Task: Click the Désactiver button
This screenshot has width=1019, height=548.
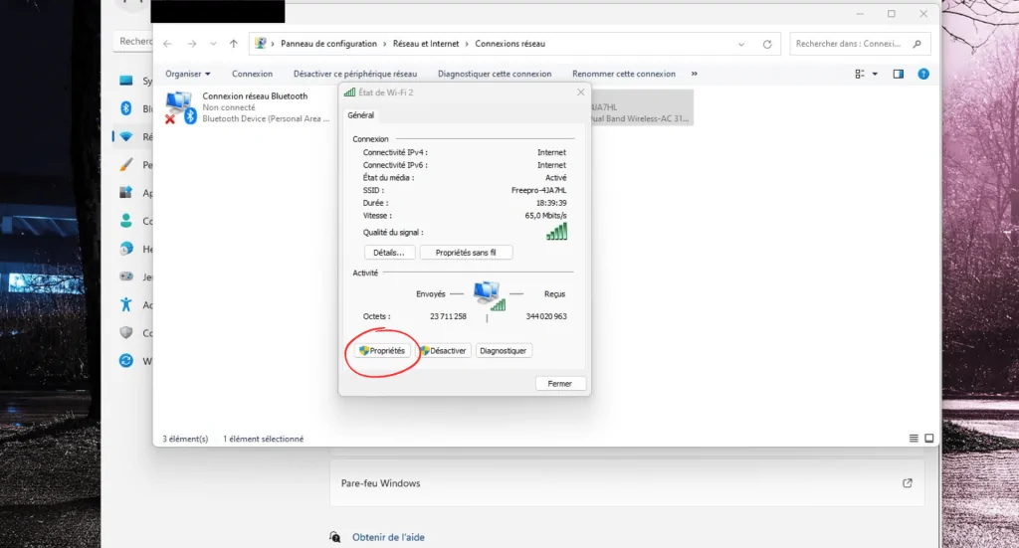Action: tap(443, 351)
